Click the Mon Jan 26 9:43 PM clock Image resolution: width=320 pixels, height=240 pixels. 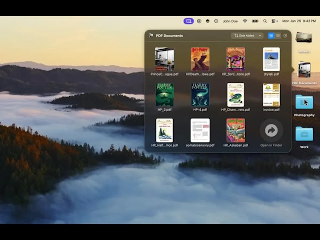point(299,21)
